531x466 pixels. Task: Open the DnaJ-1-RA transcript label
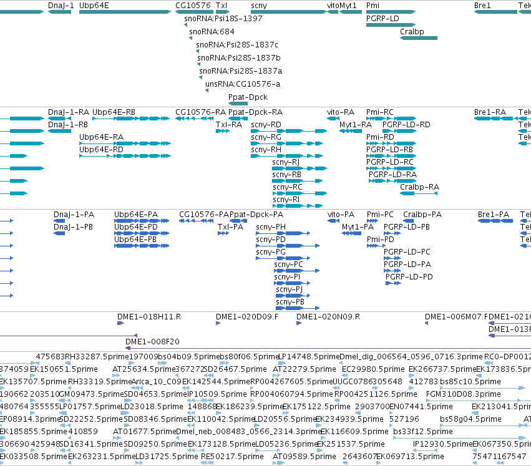(69, 112)
